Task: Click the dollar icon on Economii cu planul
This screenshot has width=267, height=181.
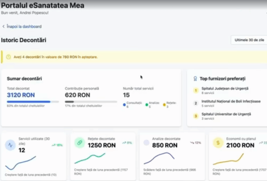Action: pos(218,143)
